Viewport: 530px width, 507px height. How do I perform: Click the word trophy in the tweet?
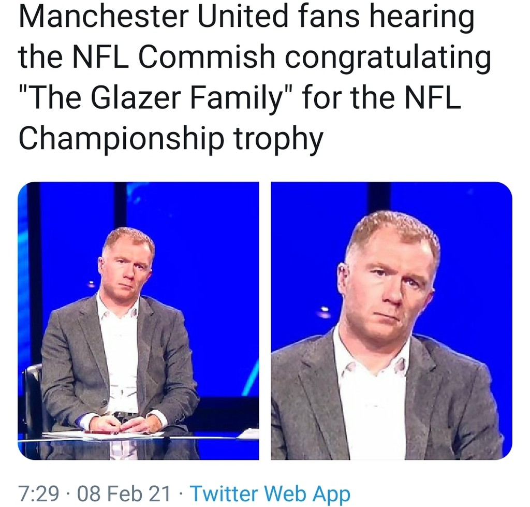pos(278,139)
